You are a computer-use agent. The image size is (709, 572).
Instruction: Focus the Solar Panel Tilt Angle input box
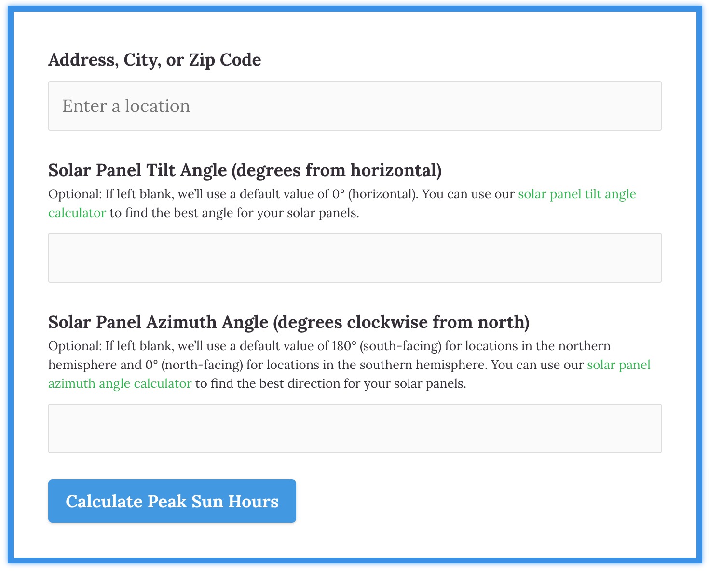tap(354, 258)
